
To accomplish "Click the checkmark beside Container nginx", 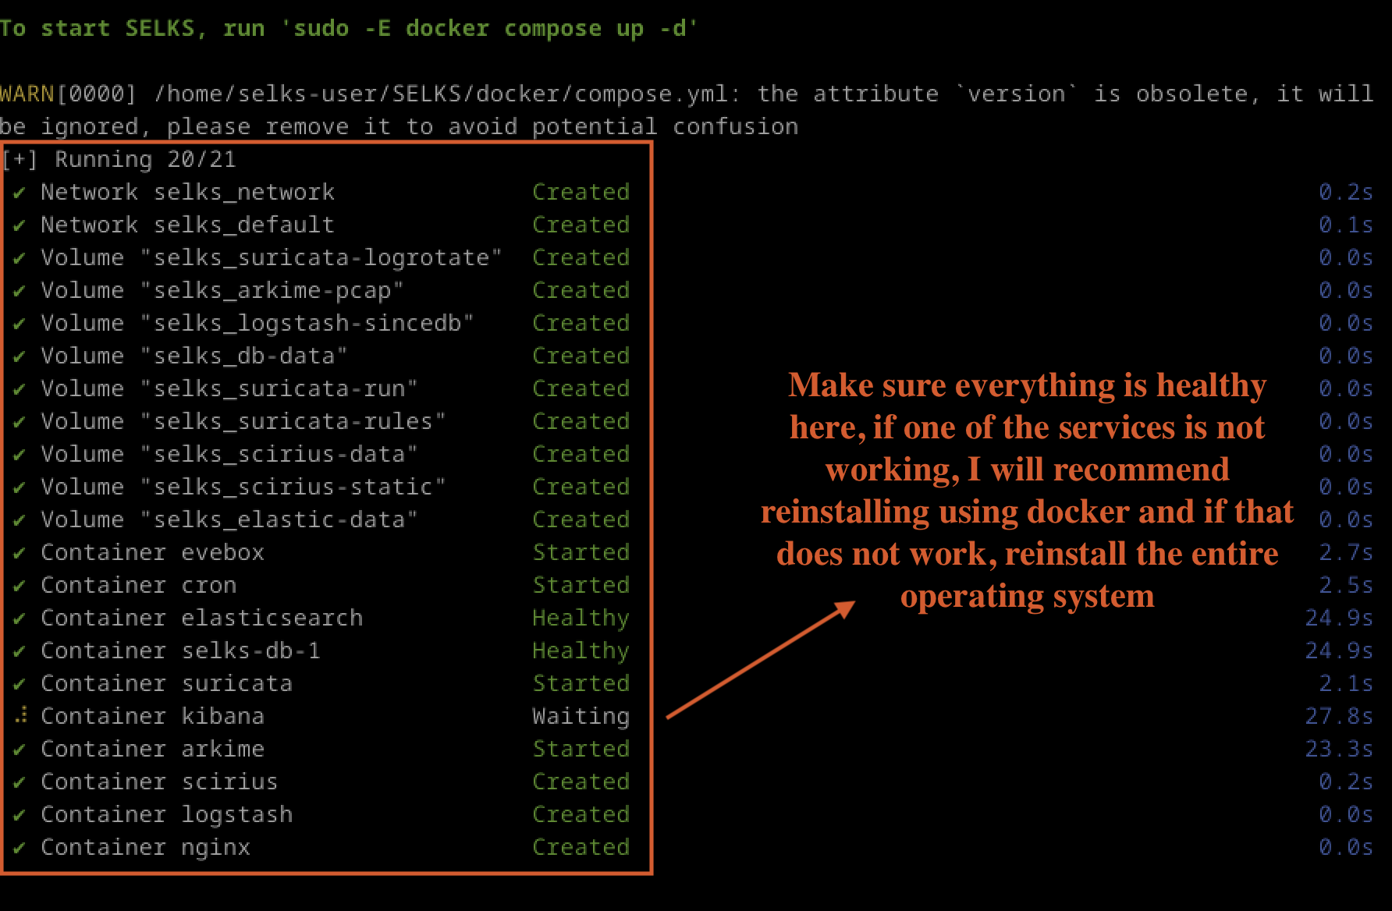I will 20,848.
